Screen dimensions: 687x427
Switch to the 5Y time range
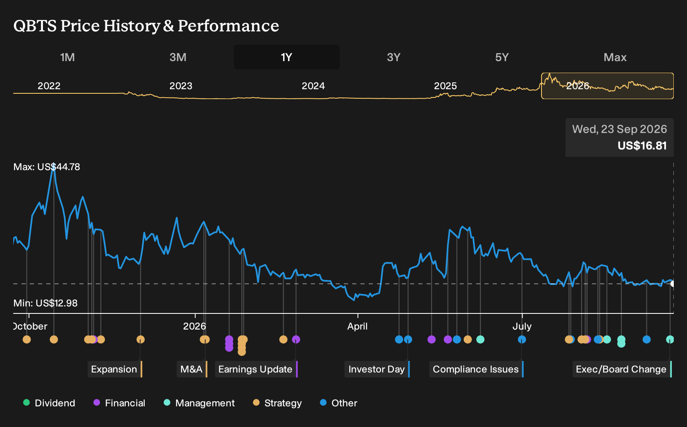click(502, 57)
